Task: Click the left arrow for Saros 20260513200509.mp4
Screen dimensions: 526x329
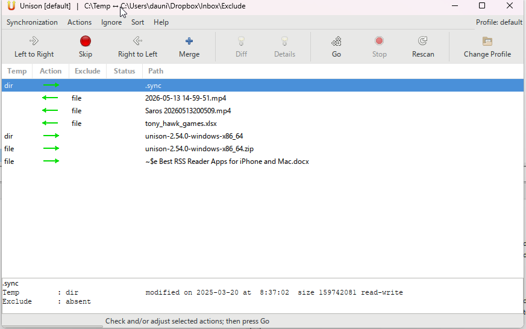Action: point(50,110)
